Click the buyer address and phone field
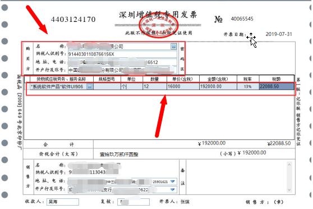 [x=122, y=62]
